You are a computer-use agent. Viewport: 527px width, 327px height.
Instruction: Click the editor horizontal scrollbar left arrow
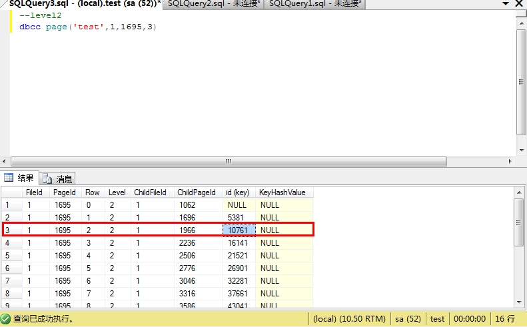5,161
